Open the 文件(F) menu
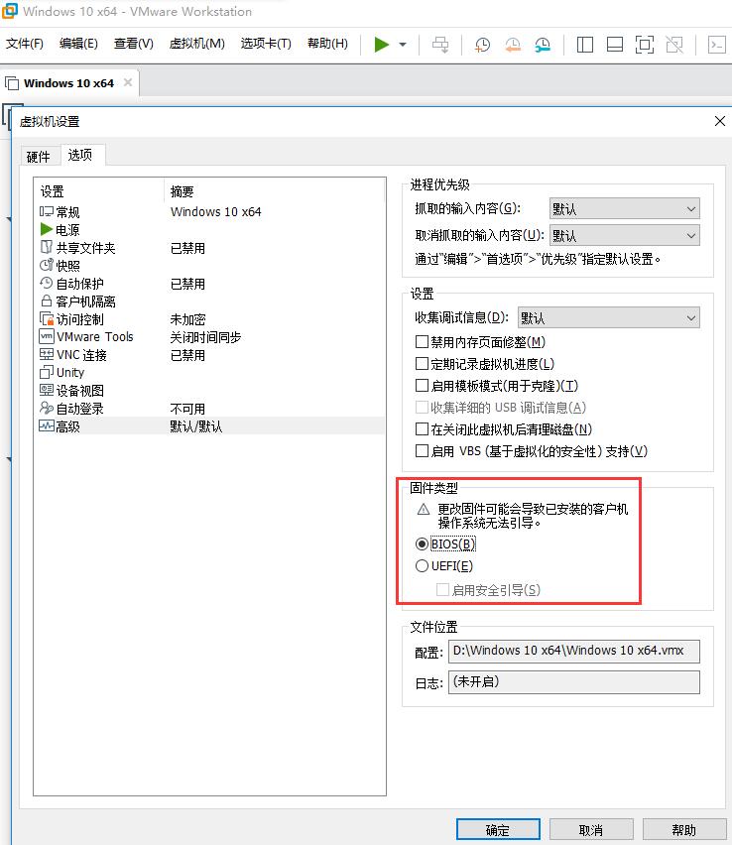Screen dimensions: 732x845 [24, 44]
